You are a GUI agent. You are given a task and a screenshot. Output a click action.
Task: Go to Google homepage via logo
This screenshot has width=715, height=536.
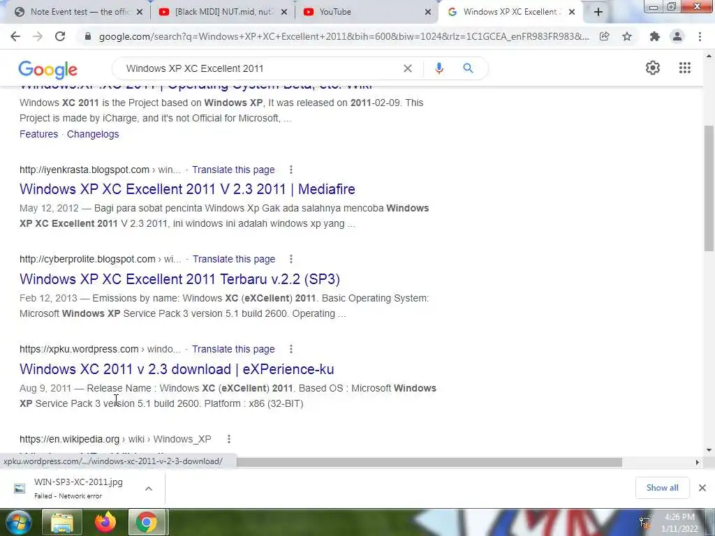[48, 69]
